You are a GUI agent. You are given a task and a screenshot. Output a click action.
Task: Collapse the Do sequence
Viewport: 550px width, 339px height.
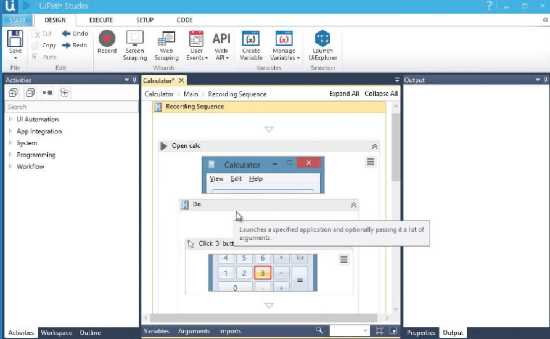[x=353, y=205]
